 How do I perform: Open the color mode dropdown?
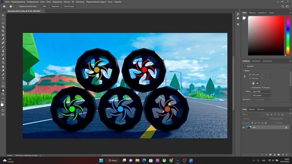(262, 92)
